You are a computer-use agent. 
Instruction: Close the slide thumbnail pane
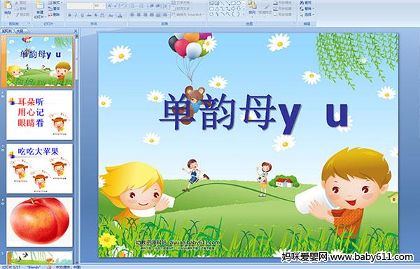coord(76,31)
